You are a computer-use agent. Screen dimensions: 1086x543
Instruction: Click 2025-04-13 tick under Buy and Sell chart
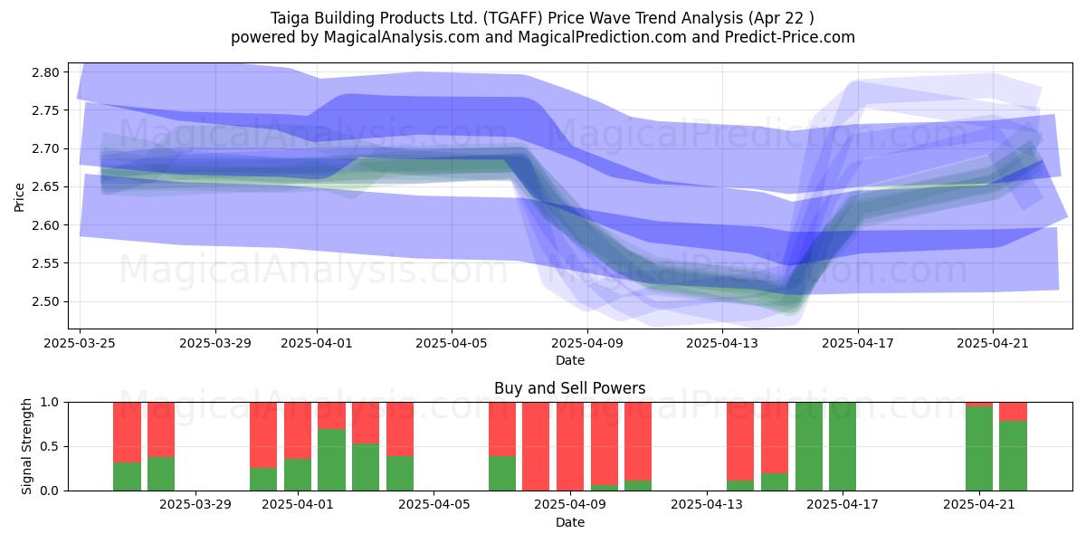click(x=707, y=505)
